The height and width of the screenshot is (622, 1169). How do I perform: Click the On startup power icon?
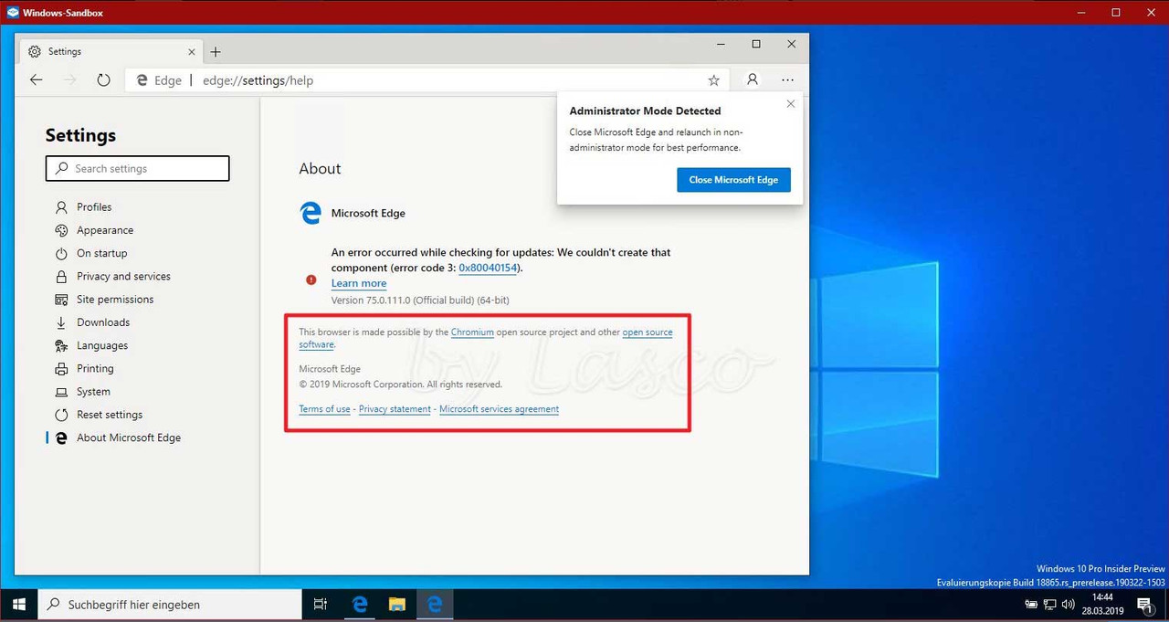point(61,253)
